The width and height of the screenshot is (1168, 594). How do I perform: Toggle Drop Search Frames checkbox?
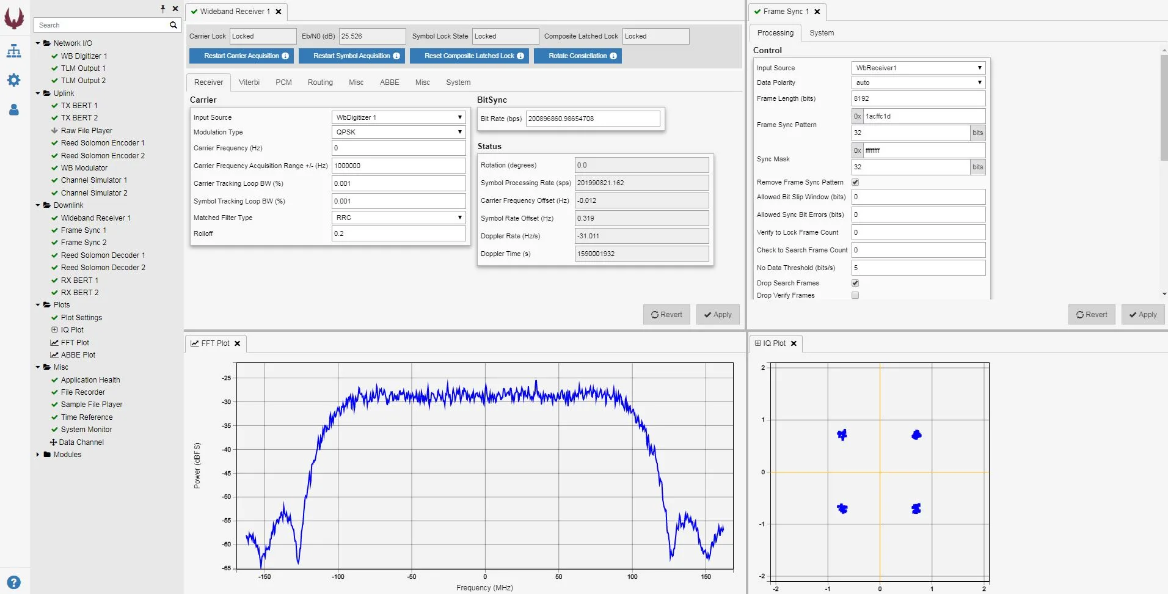coord(855,283)
